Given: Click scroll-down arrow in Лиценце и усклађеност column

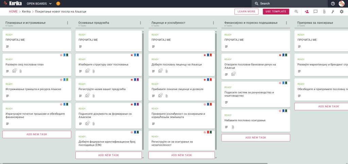Looking at the screenshot, I should [216, 158].
